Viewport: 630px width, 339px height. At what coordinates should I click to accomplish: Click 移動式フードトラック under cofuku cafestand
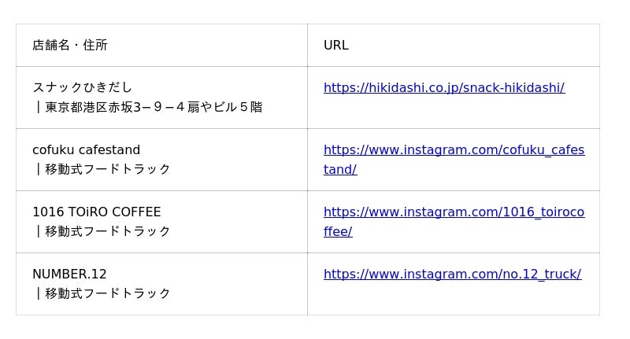click(x=107, y=169)
